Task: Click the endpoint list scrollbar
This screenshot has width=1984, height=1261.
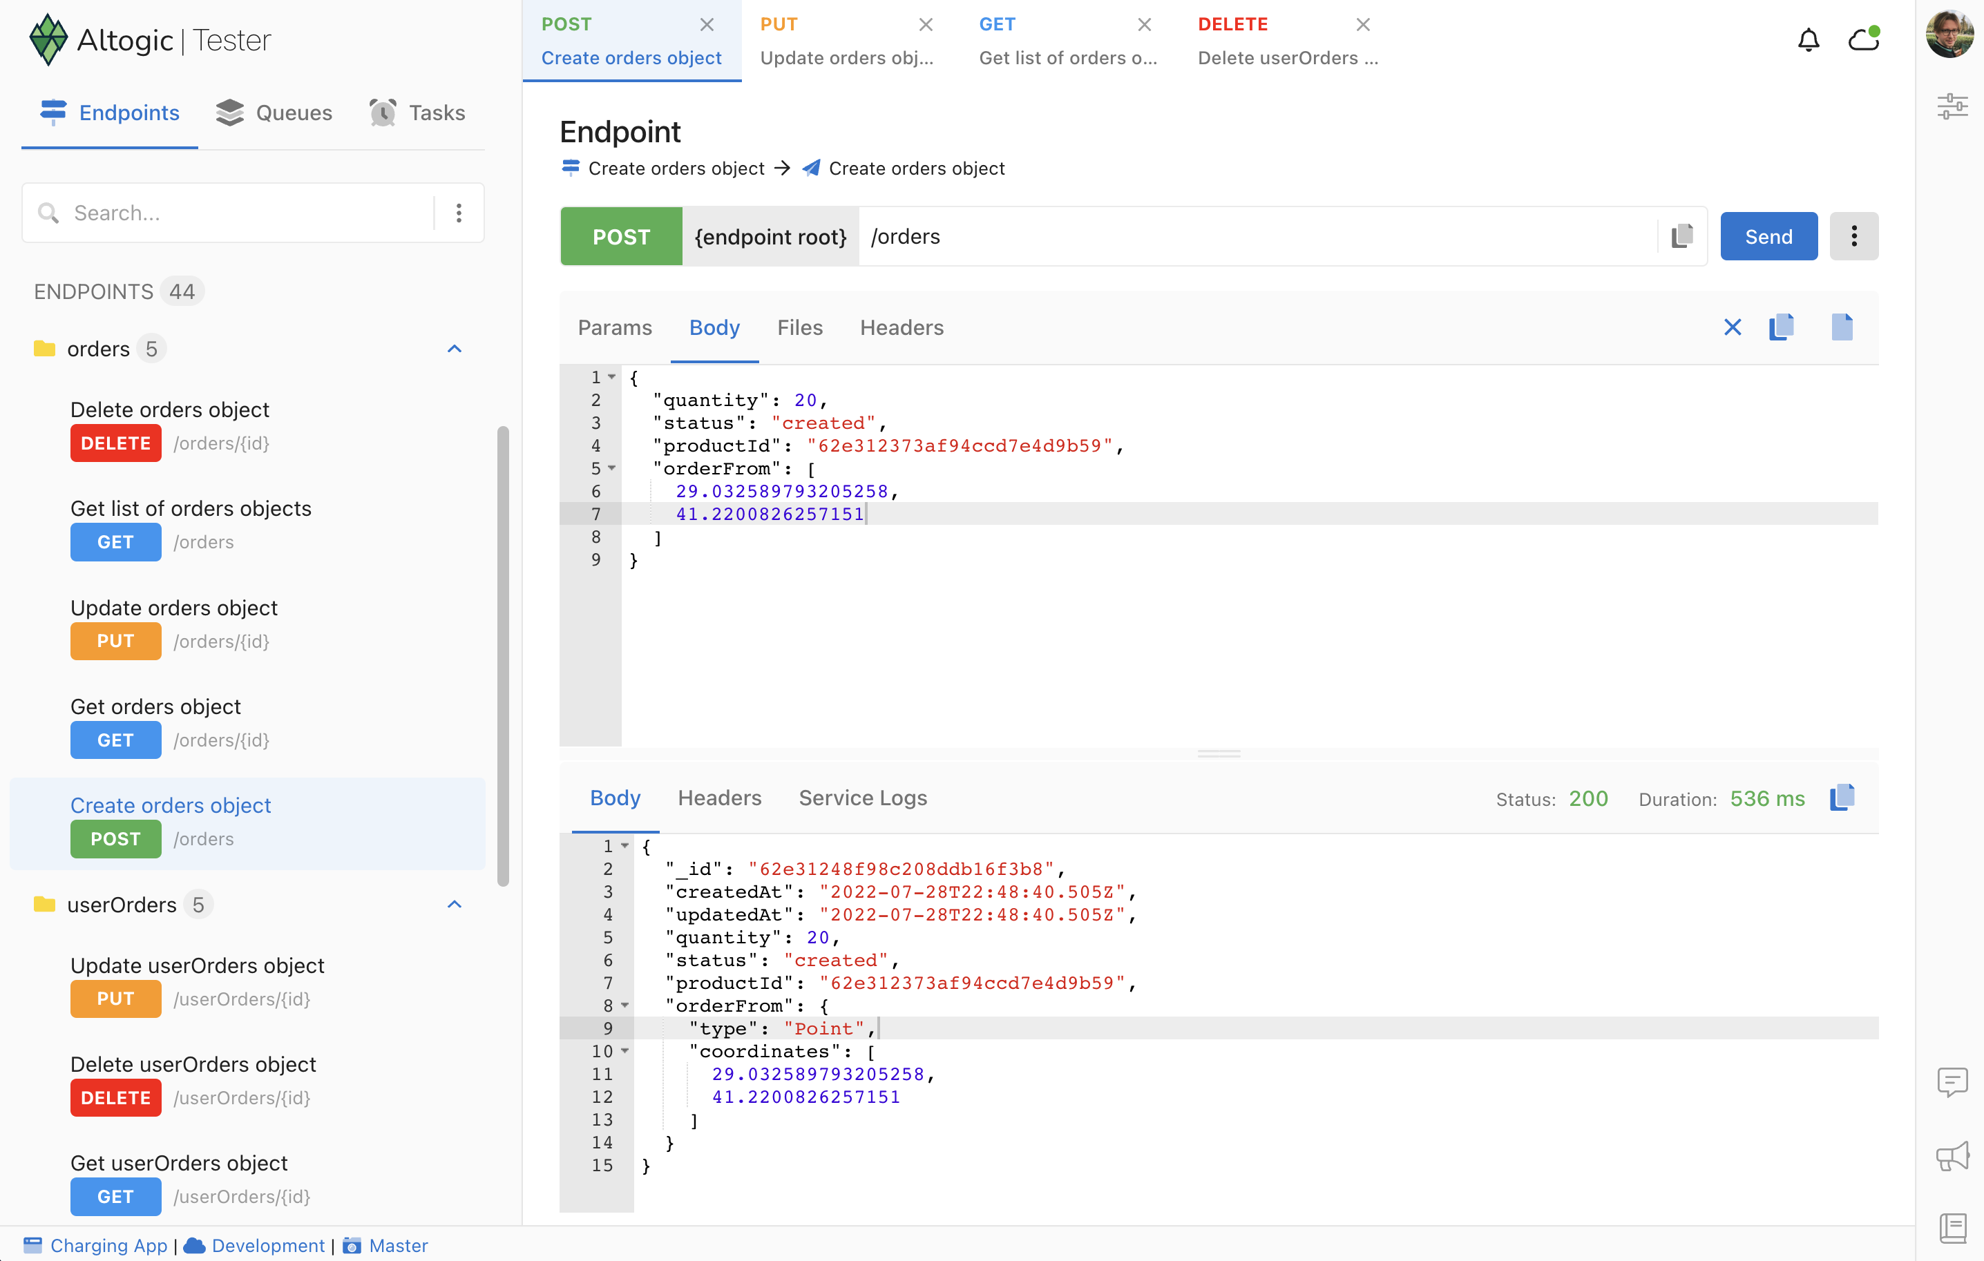Action: 503,657
